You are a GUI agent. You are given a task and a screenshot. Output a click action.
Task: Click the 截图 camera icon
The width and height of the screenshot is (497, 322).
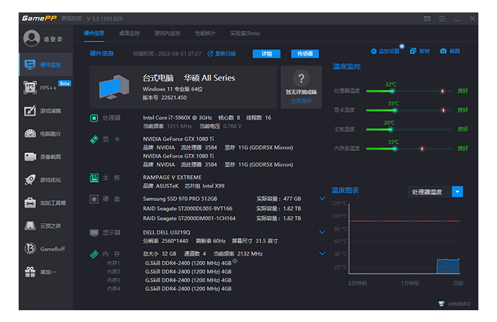tap(444, 51)
